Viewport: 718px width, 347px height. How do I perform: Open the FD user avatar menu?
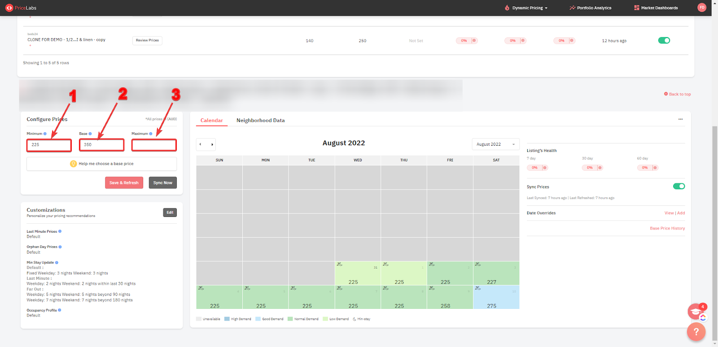[x=702, y=7]
